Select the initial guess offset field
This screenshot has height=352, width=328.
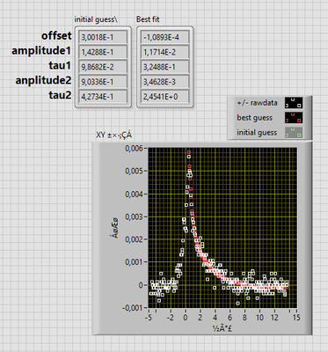point(103,37)
